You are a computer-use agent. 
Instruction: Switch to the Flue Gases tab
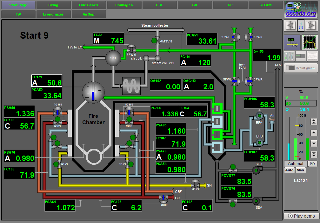point(89,5)
